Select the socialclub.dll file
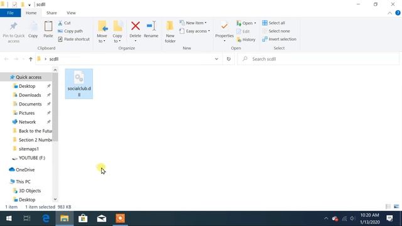Viewport: 402px width, 226px height. 79,83
